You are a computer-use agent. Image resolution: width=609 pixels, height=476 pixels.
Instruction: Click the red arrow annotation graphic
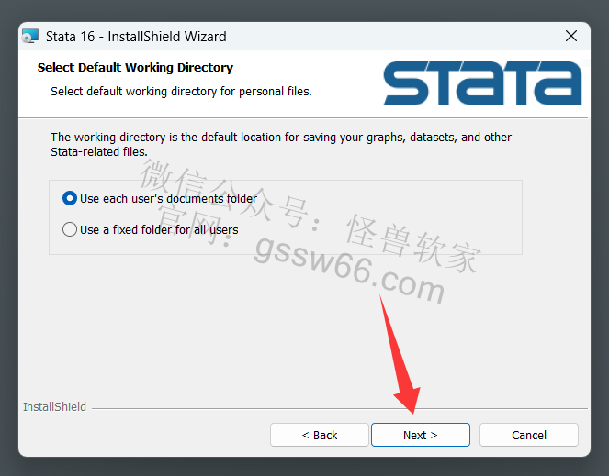400,355
